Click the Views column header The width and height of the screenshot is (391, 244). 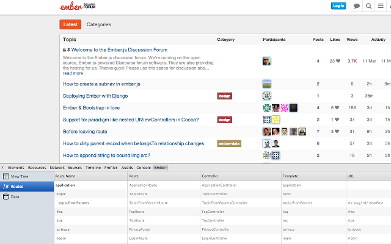tap(352, 39)
